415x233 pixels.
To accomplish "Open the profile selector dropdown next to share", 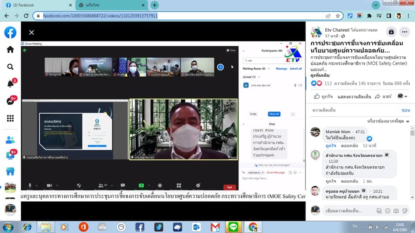I will point(402,96).
